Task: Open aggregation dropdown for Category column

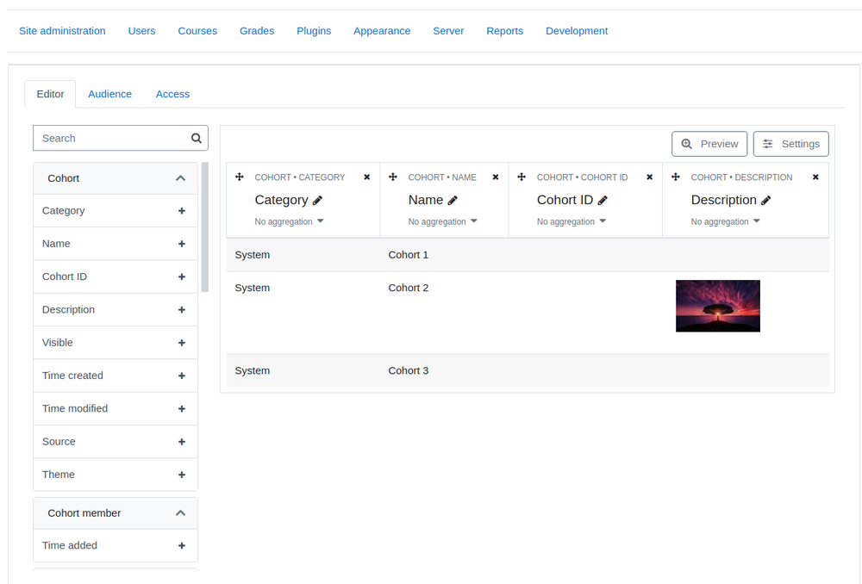Action: click(x=289, y=221)
